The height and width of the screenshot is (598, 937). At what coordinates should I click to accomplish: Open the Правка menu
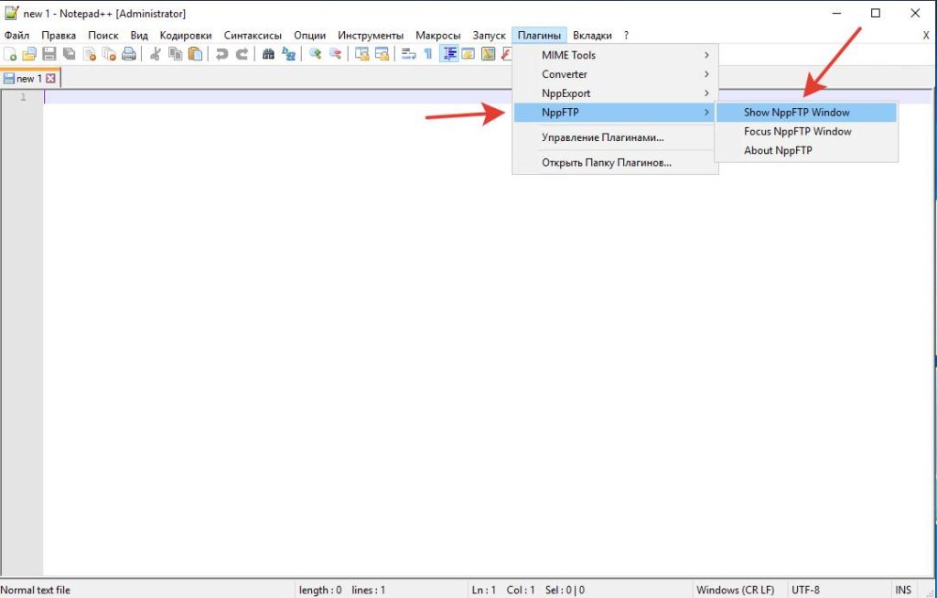point(59,36)
